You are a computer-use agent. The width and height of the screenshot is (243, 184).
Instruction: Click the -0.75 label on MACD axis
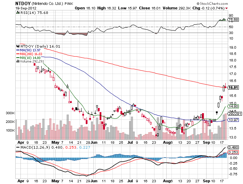233,174
